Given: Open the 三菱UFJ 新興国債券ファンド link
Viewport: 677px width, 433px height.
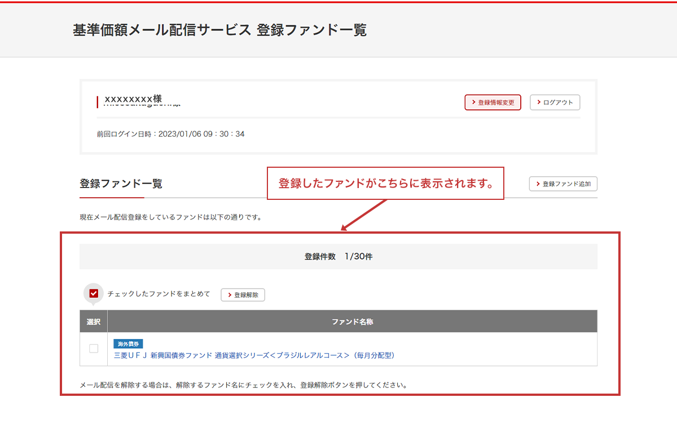Looking at the screenshot, I should pyautogui.click(x=254, y=355).
